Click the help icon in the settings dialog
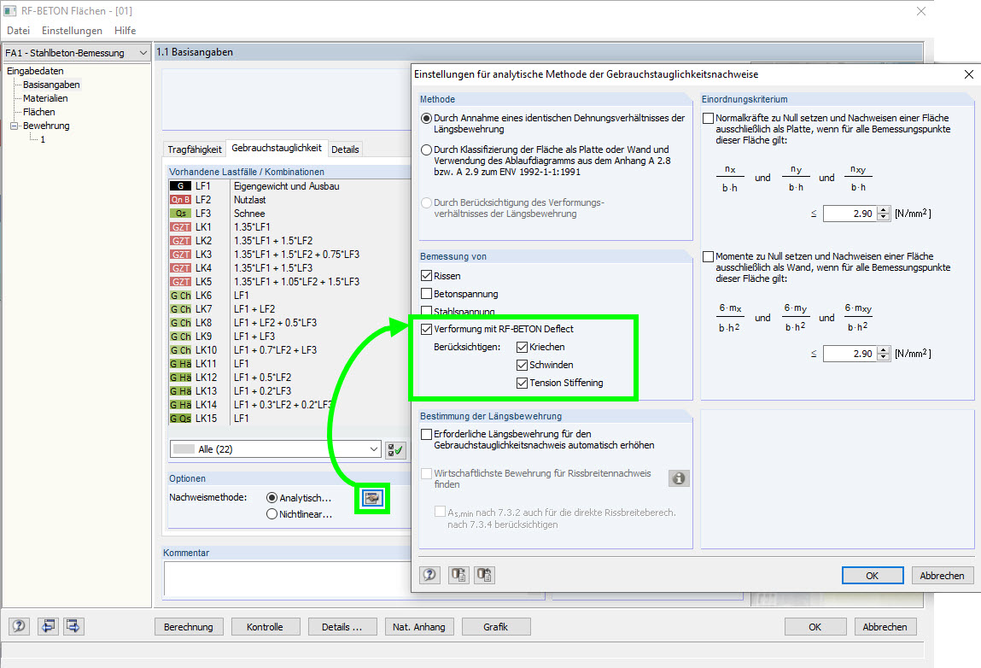 (x=429, y=575)
